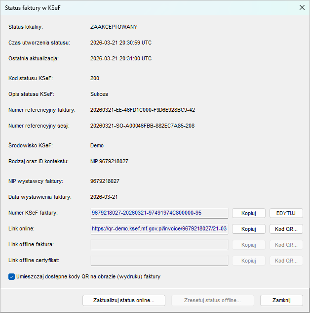Uncheck the QR codes on invoice printout checkbox
The image size is (310, 313).
(12, 277)
